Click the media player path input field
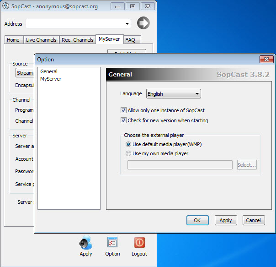Image resolution: width=276 pixels, height=267 pixels. (180, 165)
